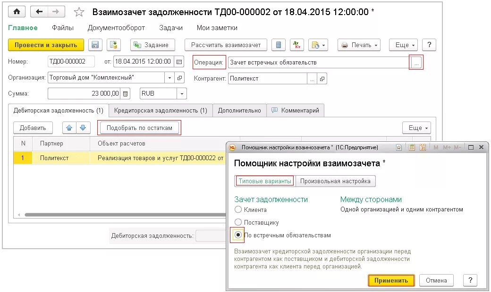Open the RUB currency dropdown
491x292 pixels.
[x=182, y=94]
